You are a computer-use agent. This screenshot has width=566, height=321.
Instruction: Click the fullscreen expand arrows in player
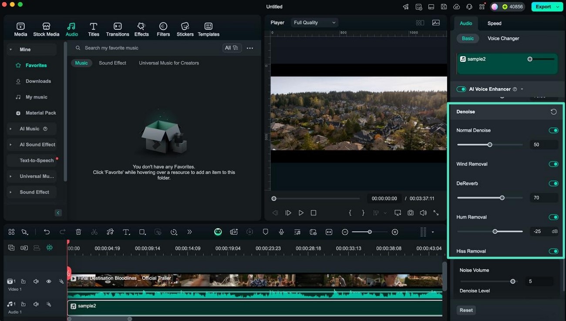pos(436,213)
